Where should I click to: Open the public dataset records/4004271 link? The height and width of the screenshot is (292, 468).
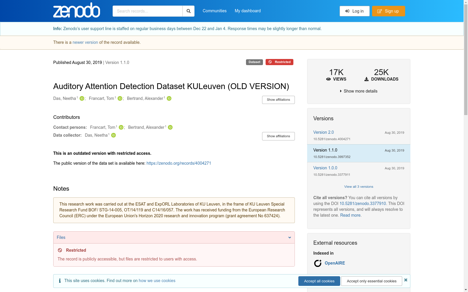179,163
